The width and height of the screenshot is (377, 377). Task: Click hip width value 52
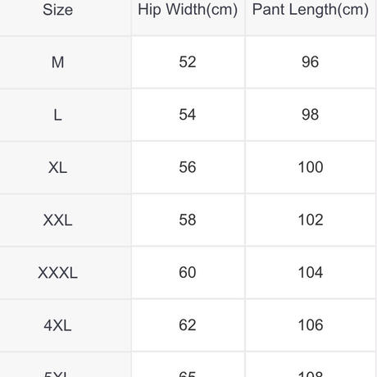tap(188, 61)
